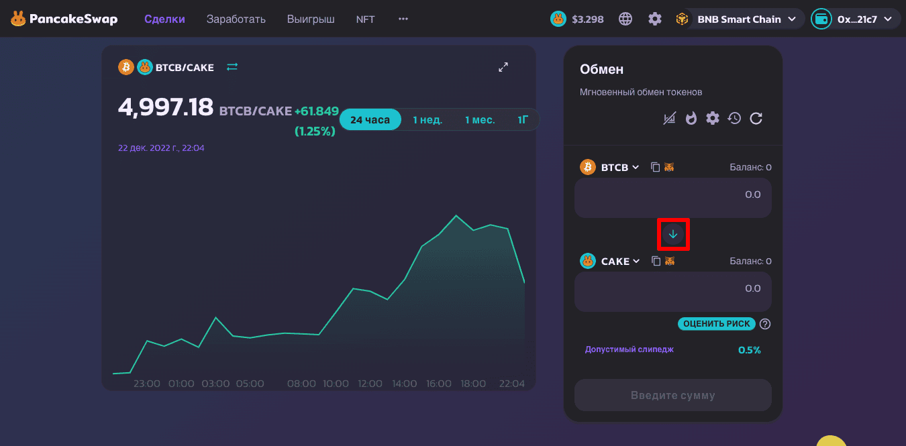Add BTCB to MetaMask fox icon
Viewport: 906px width, 446px height.
click(669, 167)
